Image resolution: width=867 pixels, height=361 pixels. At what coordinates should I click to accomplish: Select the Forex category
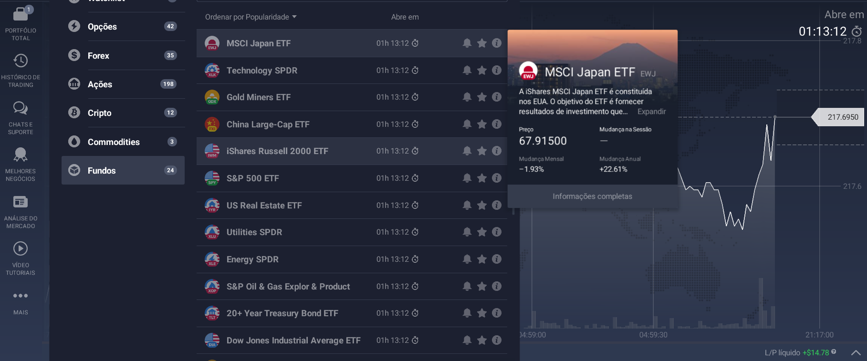(x=123, y=55)
